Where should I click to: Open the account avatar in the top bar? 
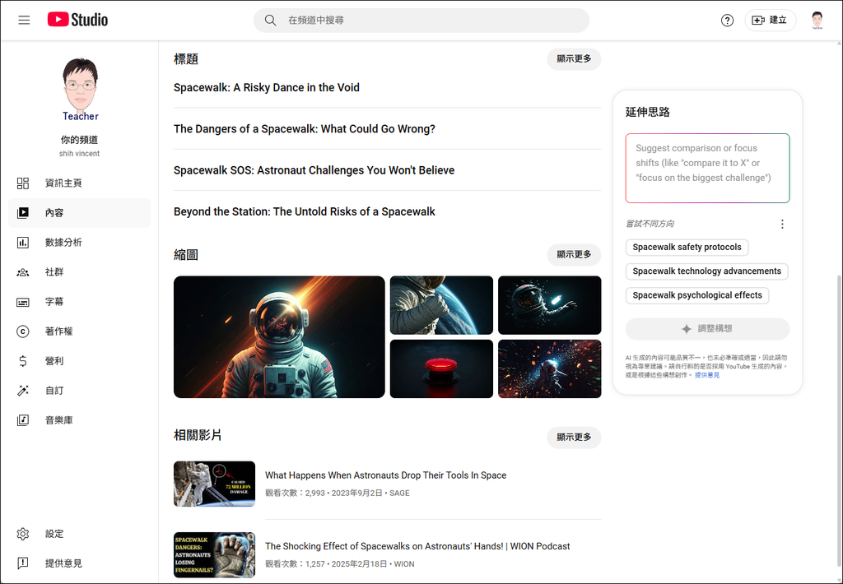point(817,21)
